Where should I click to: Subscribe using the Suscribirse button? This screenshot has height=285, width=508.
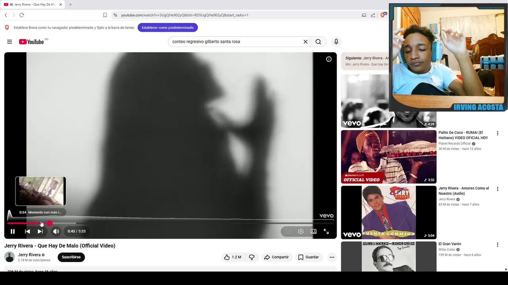(71, 257)
